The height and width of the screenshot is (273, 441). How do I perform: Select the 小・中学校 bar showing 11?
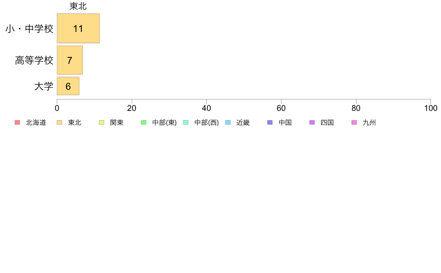click(x=78, y=29)
